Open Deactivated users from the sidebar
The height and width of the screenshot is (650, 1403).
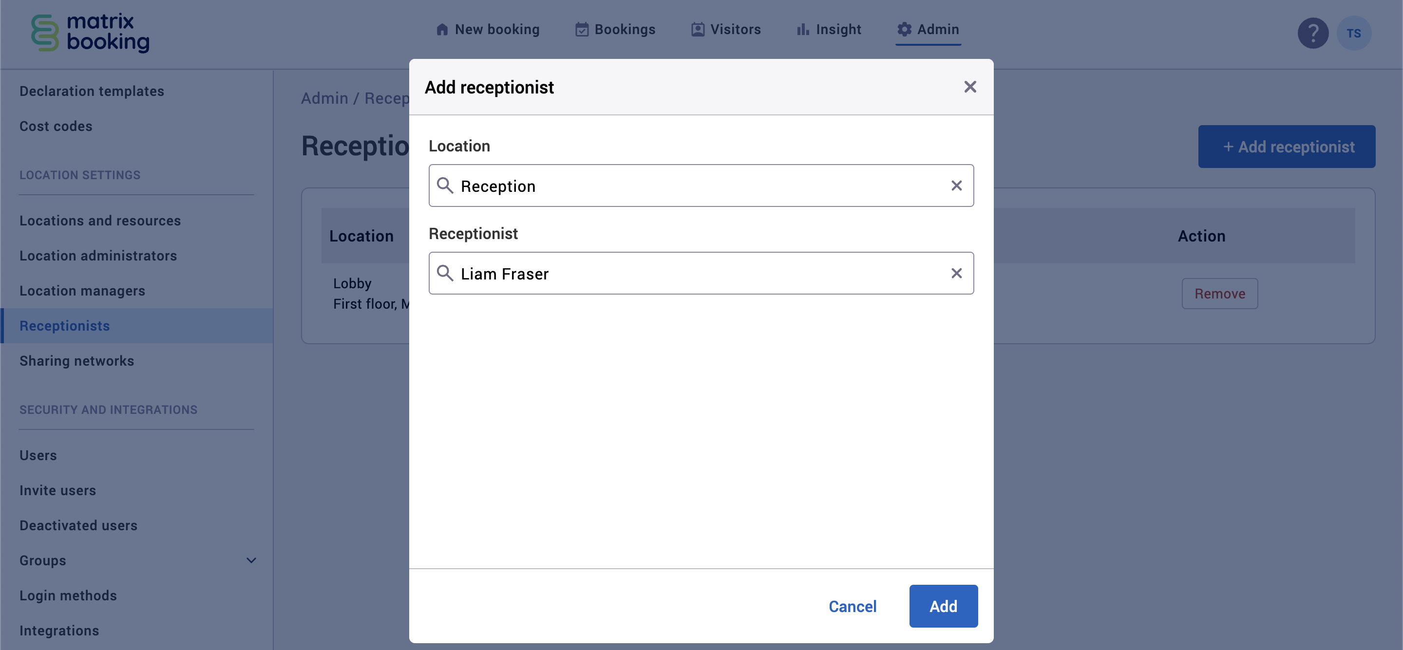[x=78, y=525]
